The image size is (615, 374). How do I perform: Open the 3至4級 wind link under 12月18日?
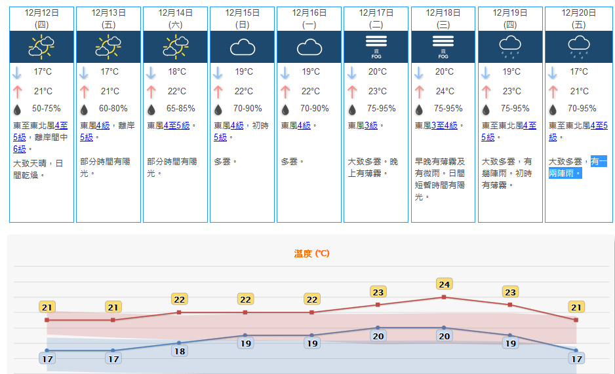[x=445, y=126]
